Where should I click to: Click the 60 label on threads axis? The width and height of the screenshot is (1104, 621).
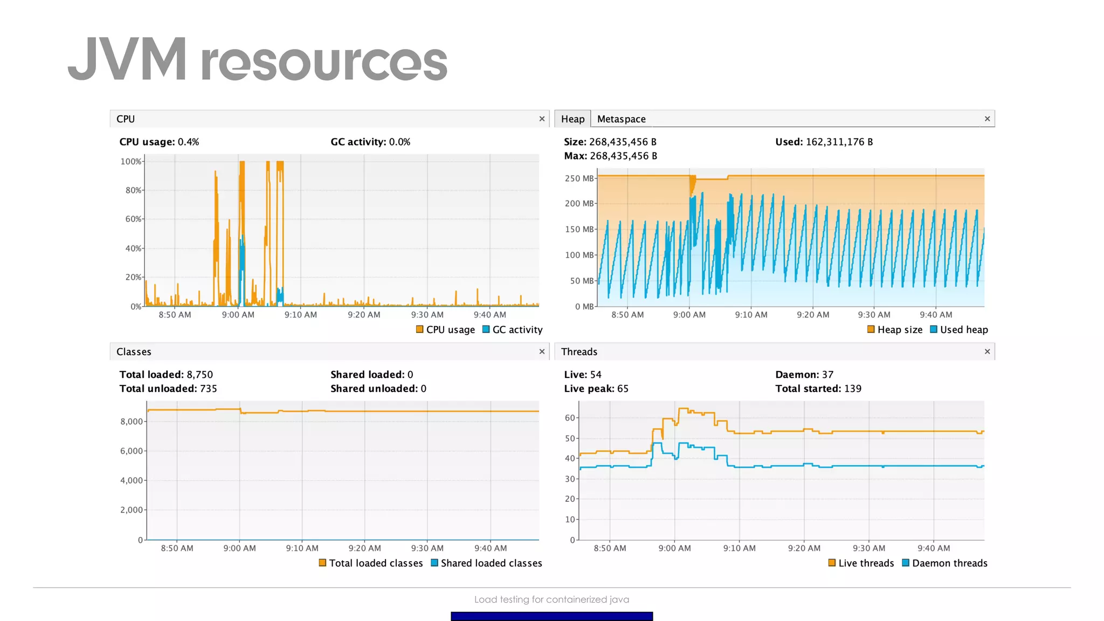tap(570, 418)
